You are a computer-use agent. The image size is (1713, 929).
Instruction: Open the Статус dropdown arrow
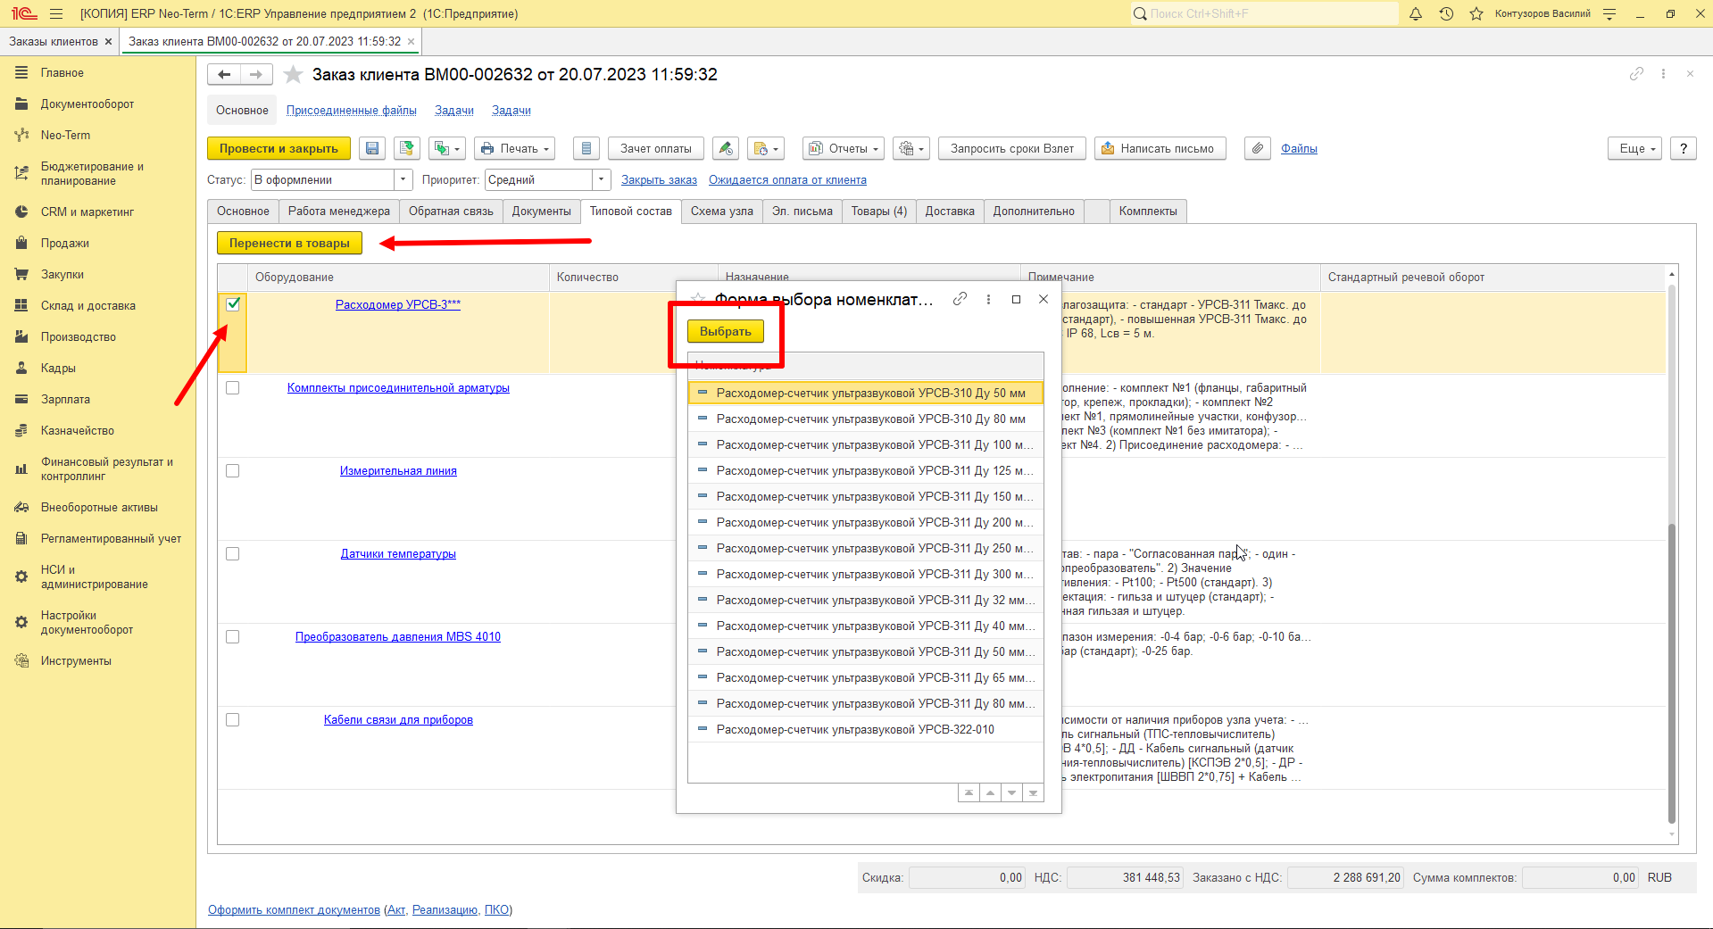click(403, 179)
